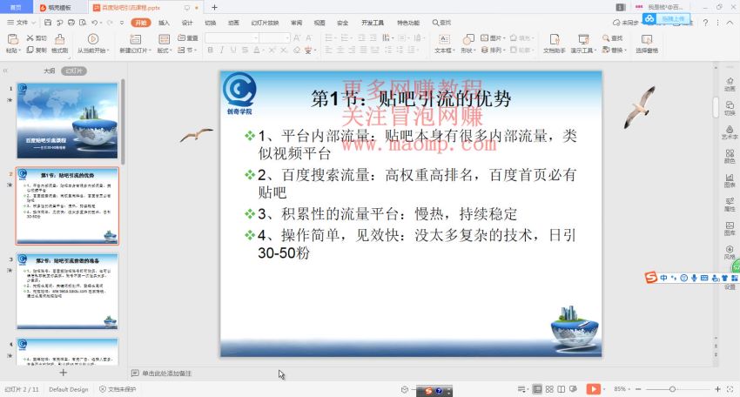This screenshot has width=740, height=397.
Task: Toggle Strikethrough formatting
Action: pos(245,50)
